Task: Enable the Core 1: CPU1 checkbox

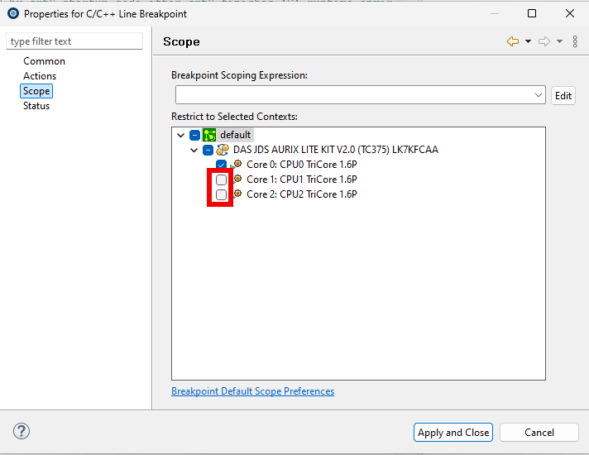Action: coord(221,180)
